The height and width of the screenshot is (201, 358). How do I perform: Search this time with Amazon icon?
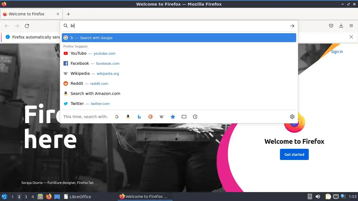click(128, 117)
